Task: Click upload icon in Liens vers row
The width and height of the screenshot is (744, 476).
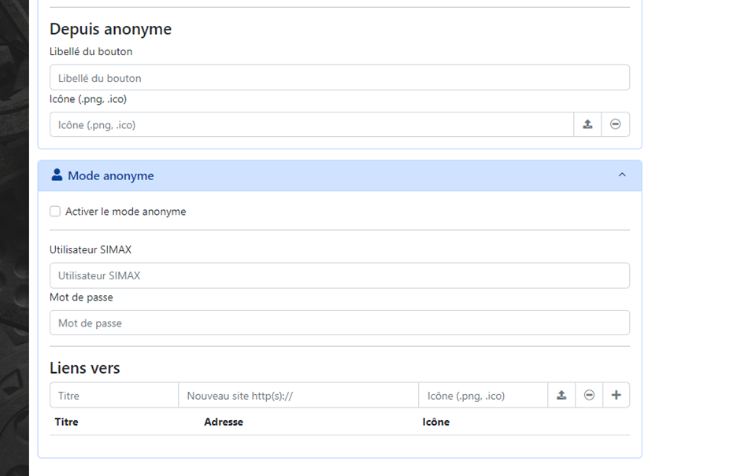Action: [x=561, y=395]
